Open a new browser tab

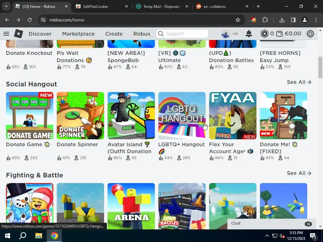click(258, 6)
